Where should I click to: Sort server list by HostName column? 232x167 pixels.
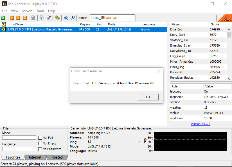[x=43, y=24]
